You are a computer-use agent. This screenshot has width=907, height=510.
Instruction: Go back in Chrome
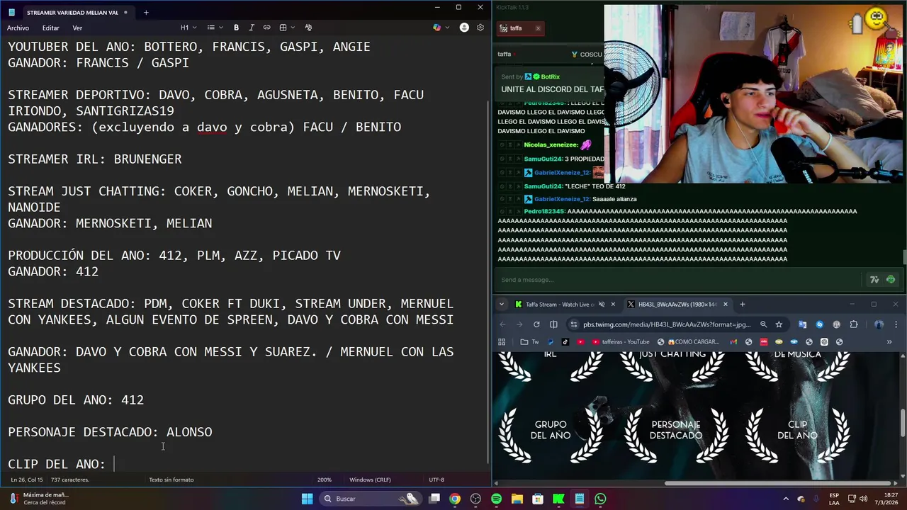coord(502,324)
